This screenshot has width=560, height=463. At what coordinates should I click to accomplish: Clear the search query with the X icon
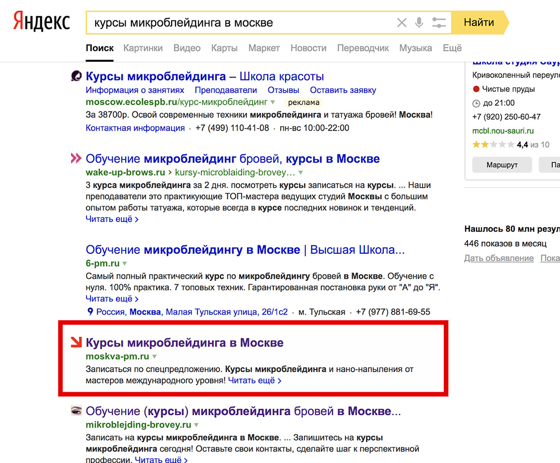pyautogui.click(x=402, y=23)
